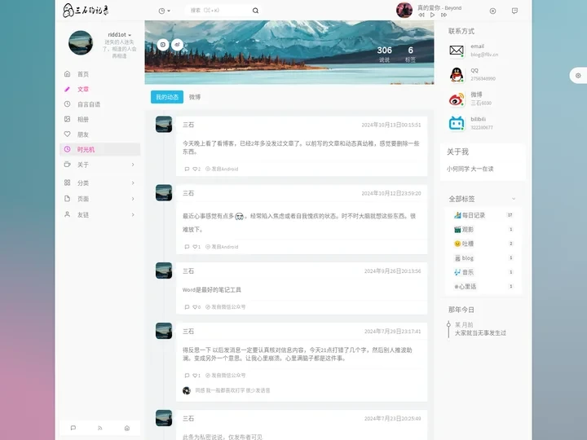
Task: Open the ridd1ot user dropdown
Action: point(119,34)
